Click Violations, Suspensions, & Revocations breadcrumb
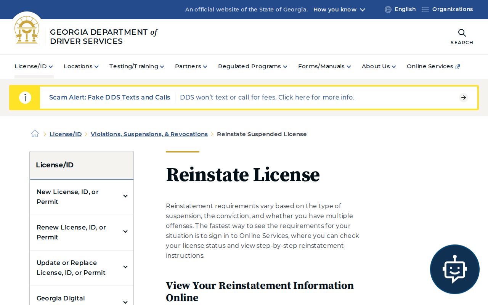Image resolution: width=488 pixels, height=305 pixels. [149, 134]
